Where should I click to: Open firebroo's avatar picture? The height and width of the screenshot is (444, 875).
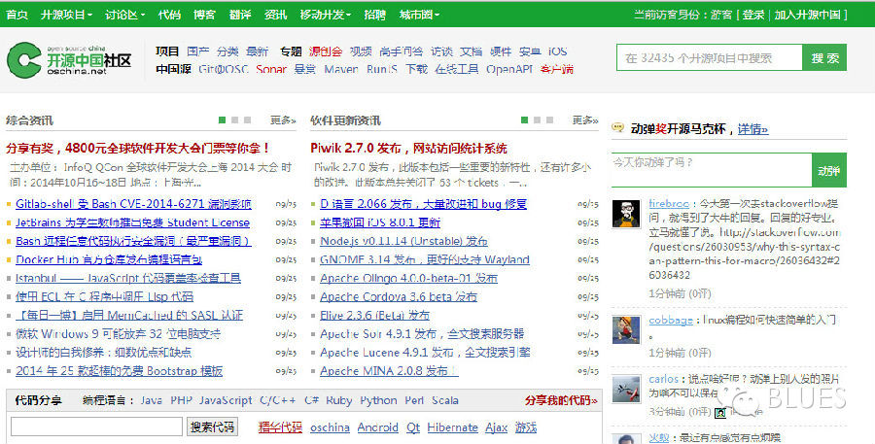[626, 213]
